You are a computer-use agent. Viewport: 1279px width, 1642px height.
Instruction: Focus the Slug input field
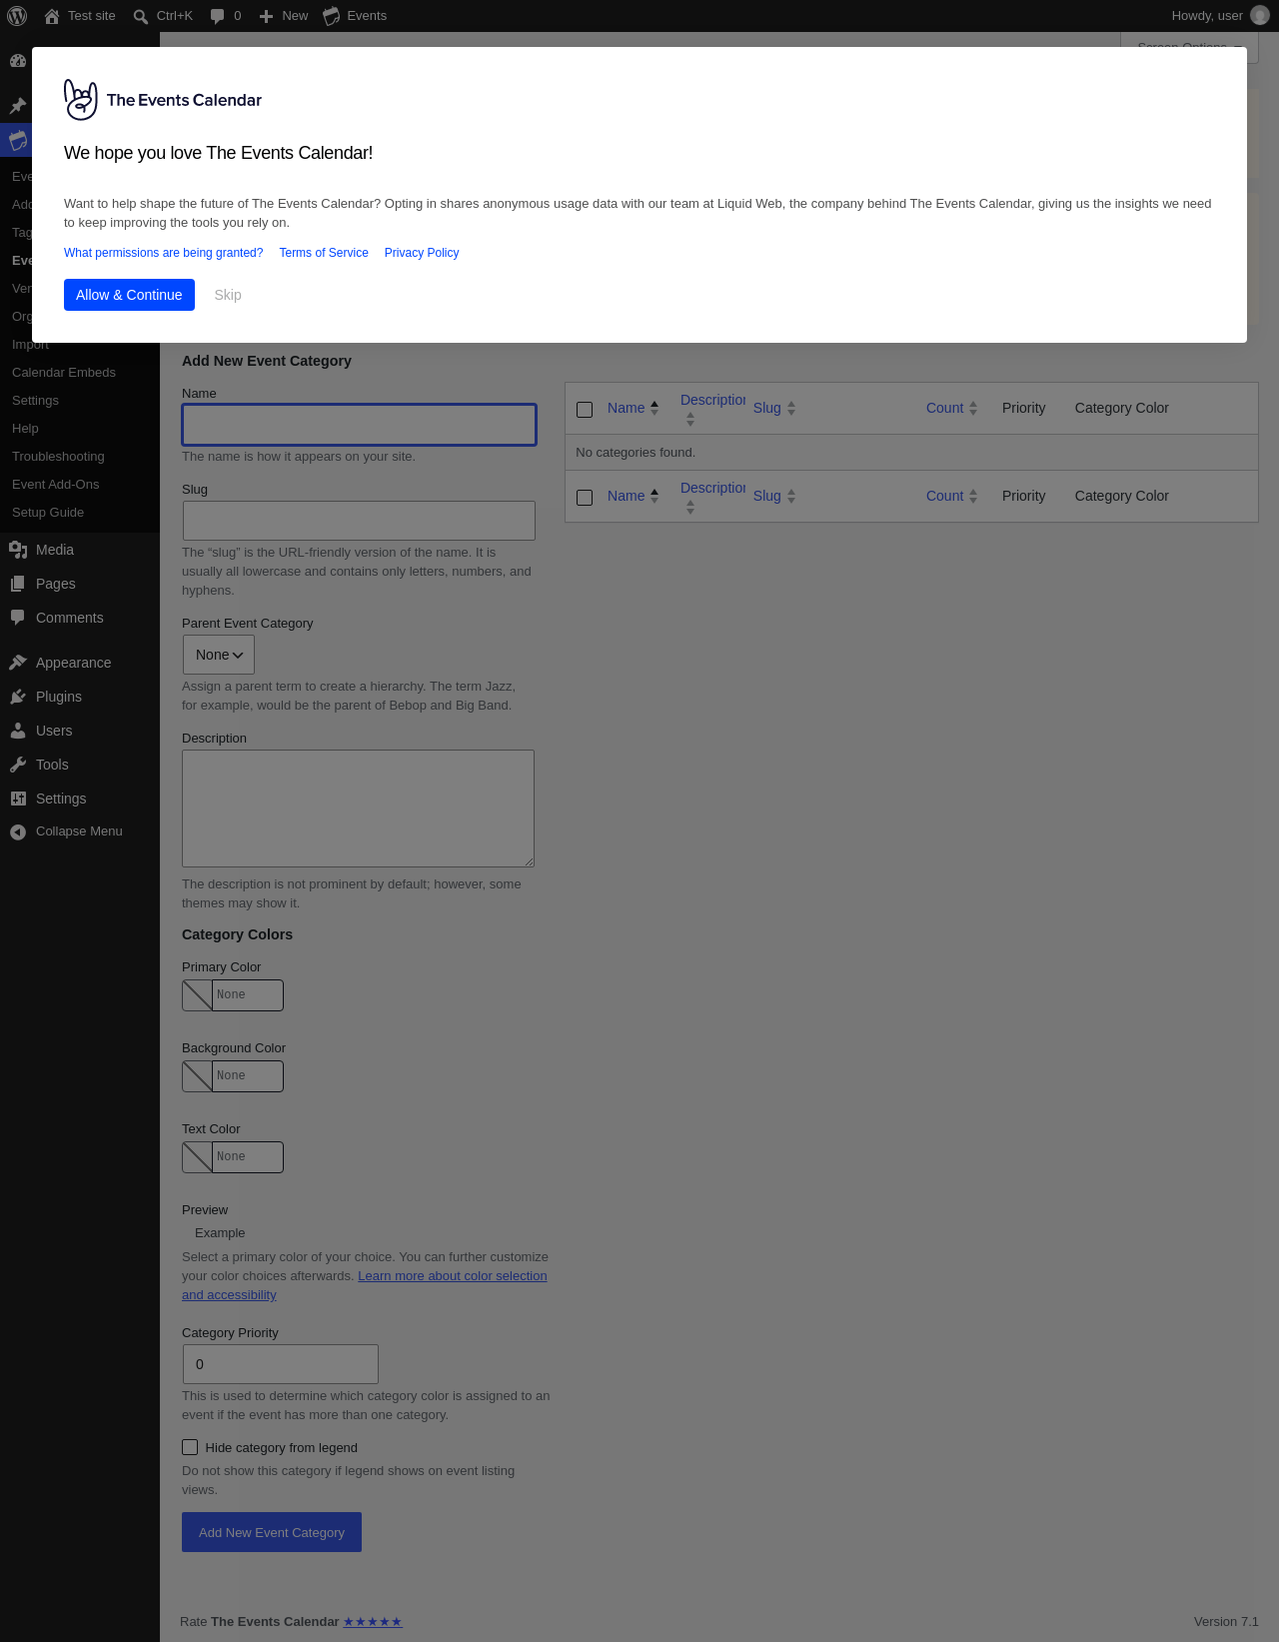[x=360, y=521]
